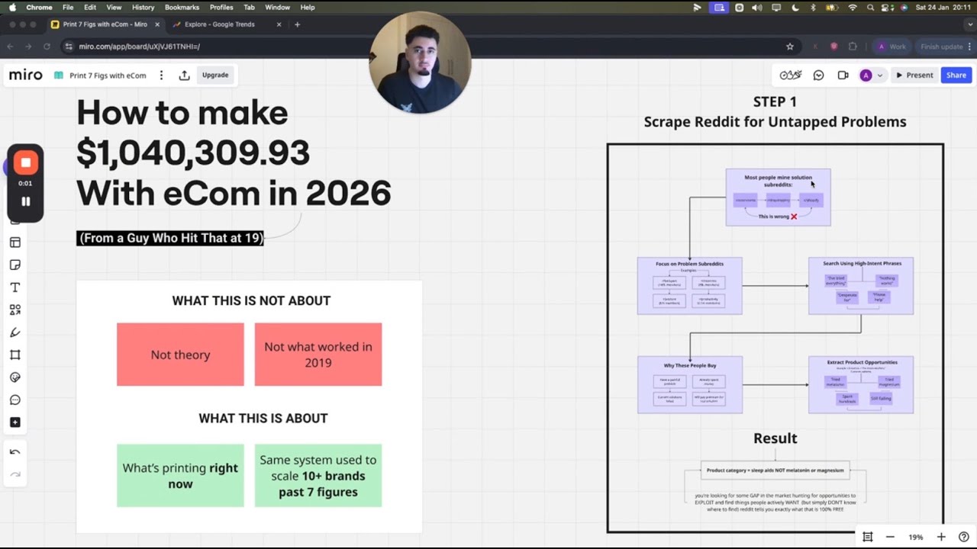
Task: Redo the last undone action
Action: [15, 474]
